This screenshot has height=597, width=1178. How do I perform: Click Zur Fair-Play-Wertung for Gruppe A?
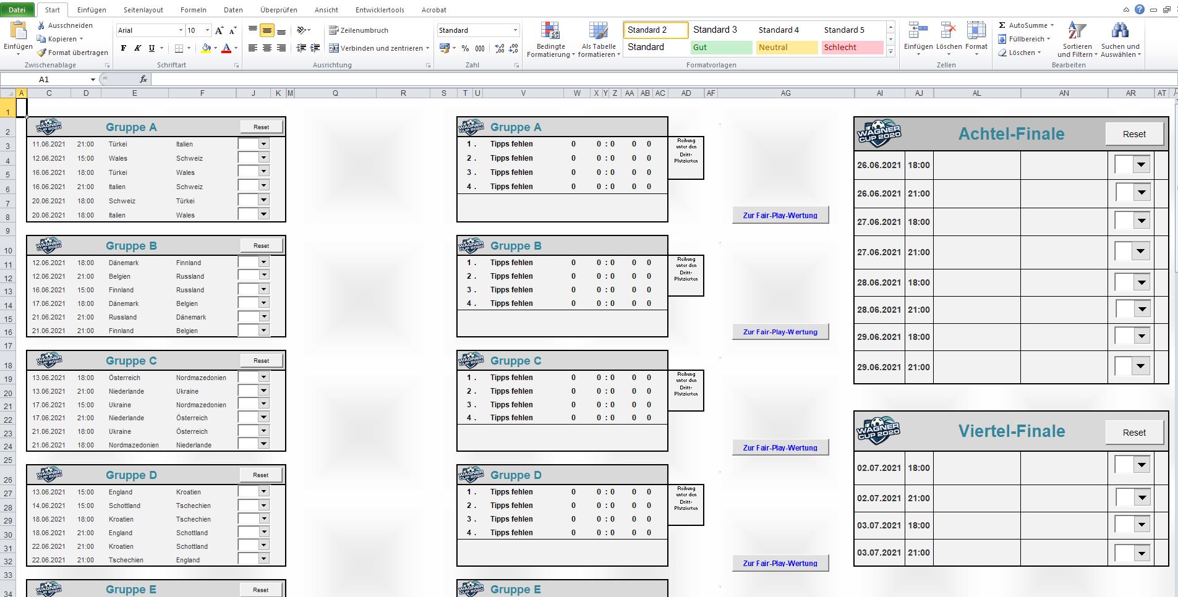(x=780, y=215)
